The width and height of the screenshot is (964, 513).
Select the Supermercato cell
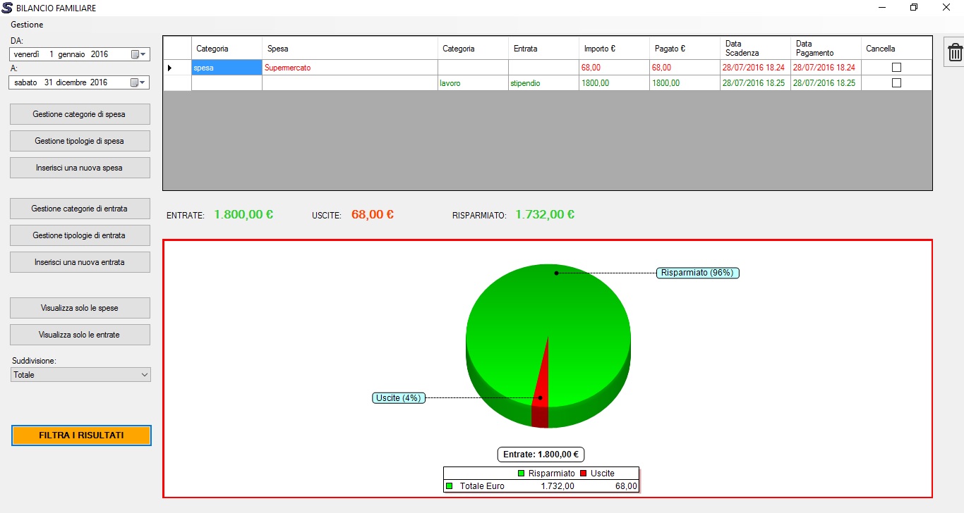pos(349,68)
